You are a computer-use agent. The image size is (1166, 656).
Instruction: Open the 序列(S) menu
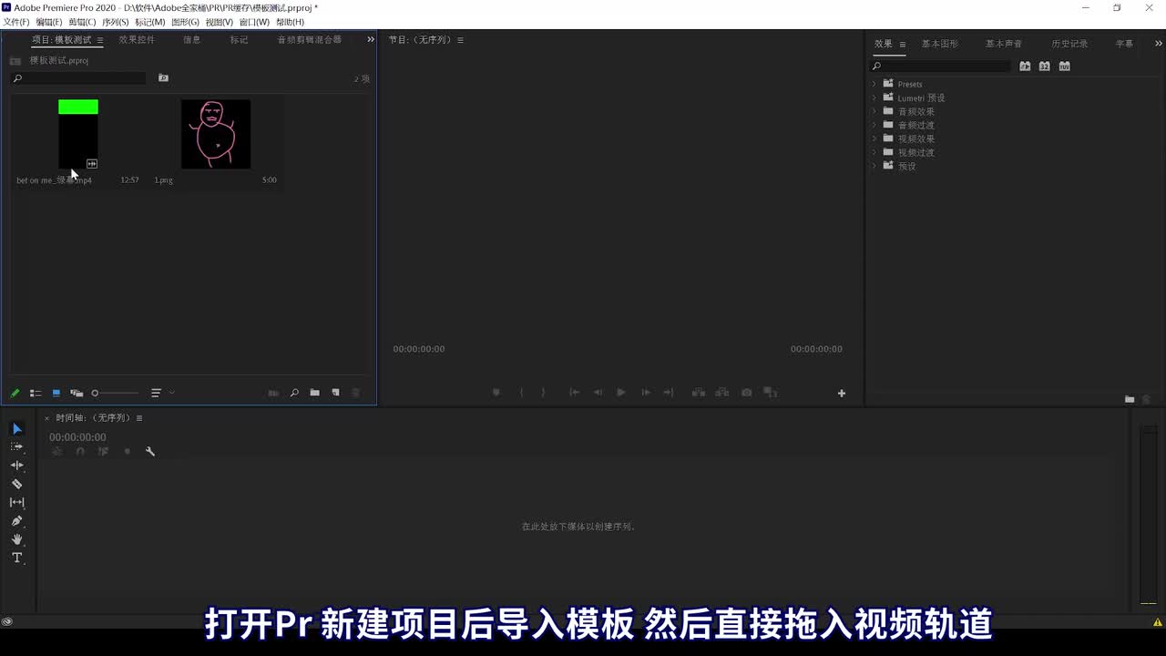(116, 22)
